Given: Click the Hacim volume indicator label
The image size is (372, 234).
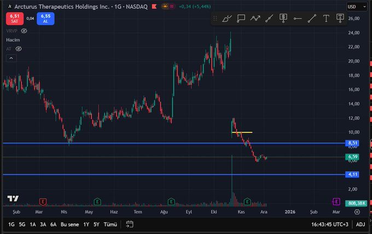Looking at the screenshot, I should (x=13, y=40).
